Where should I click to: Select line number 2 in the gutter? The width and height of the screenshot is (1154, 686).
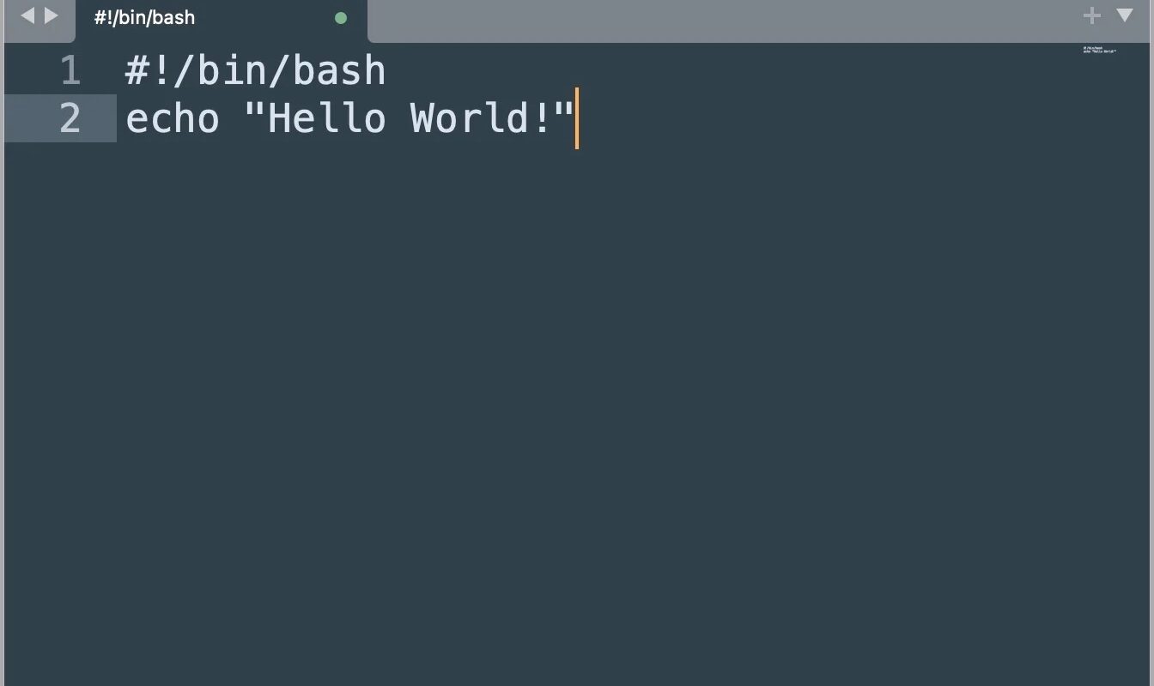[x=70, y=118]
